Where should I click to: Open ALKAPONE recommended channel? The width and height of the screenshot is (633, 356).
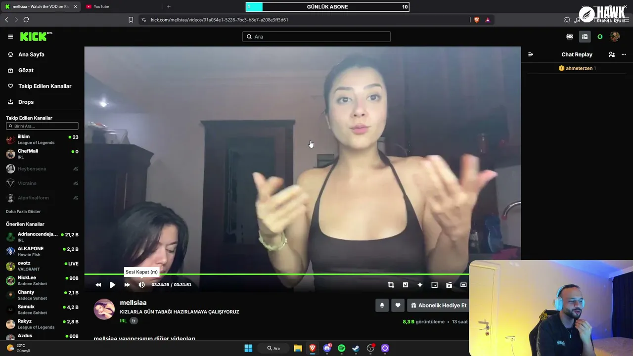click(x=42, y=251)
